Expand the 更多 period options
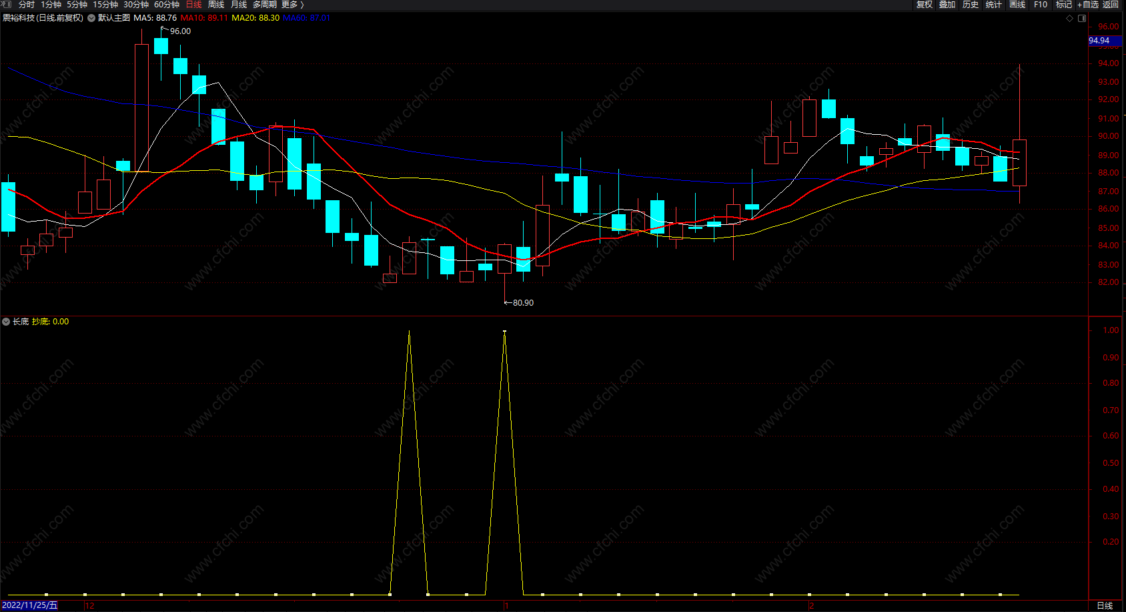The height and width of the screenshot is (612, 1126). [292, 5]
